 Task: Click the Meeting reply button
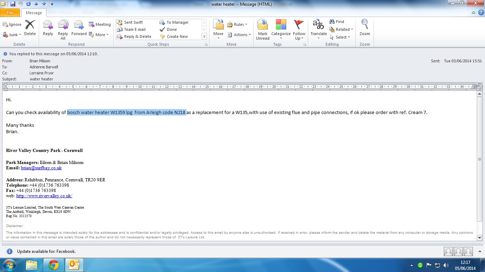click(x=100, y=24)
